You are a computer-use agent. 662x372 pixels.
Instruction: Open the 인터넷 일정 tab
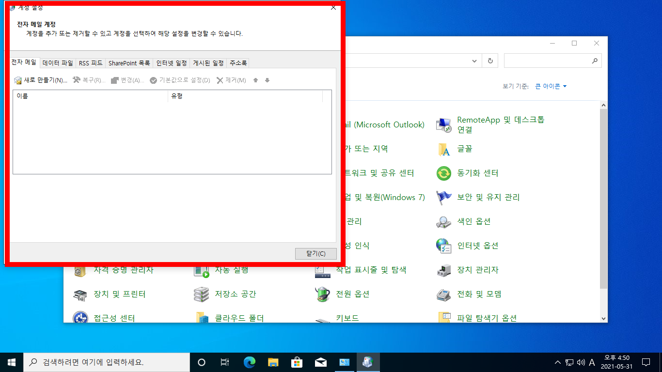pos(172,63)
